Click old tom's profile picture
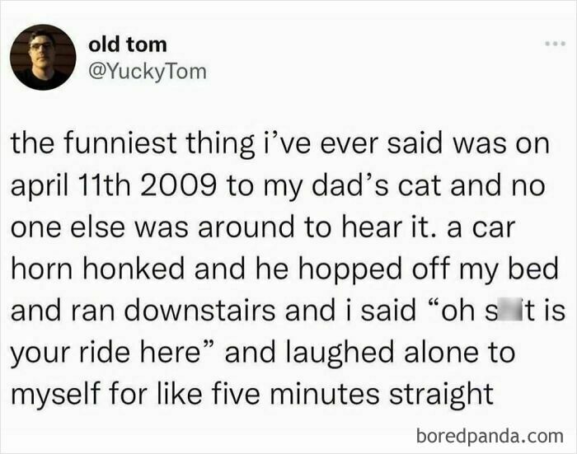The image size is (577, 454). (43, 58)
